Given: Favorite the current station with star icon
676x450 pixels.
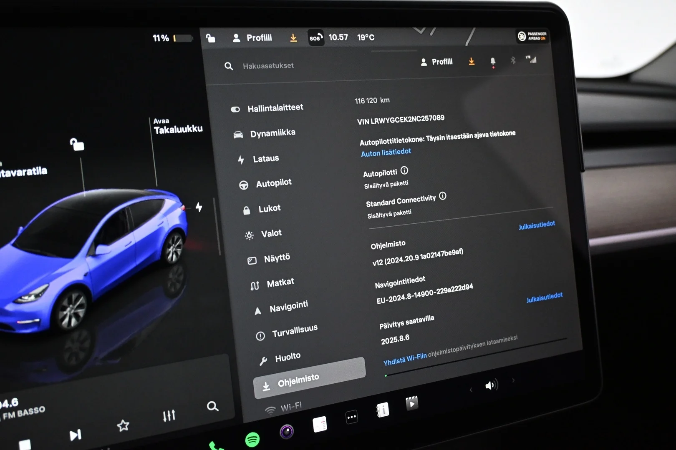Looking at the screenshot, I should pos(123,425).
